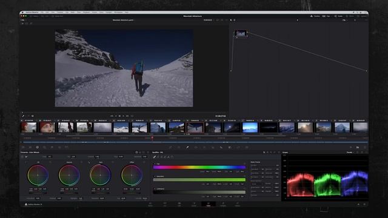Click the Gain white point picker icon

click(89, 162)
